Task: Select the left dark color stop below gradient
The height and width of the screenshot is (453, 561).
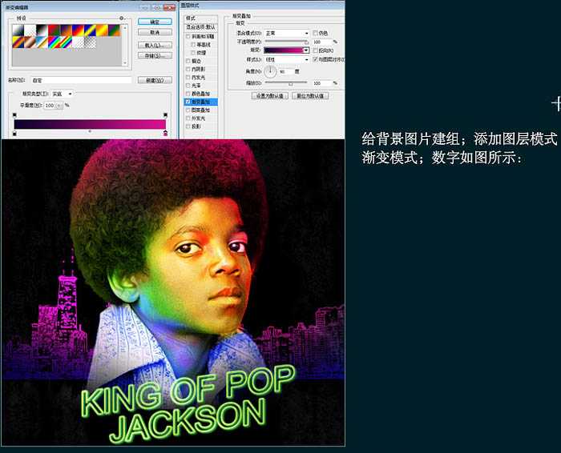Action: 14,133
